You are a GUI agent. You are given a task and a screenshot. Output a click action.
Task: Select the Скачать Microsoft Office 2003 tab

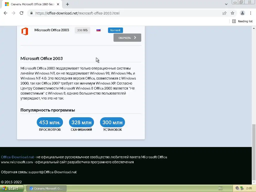[x=32, y=4]
